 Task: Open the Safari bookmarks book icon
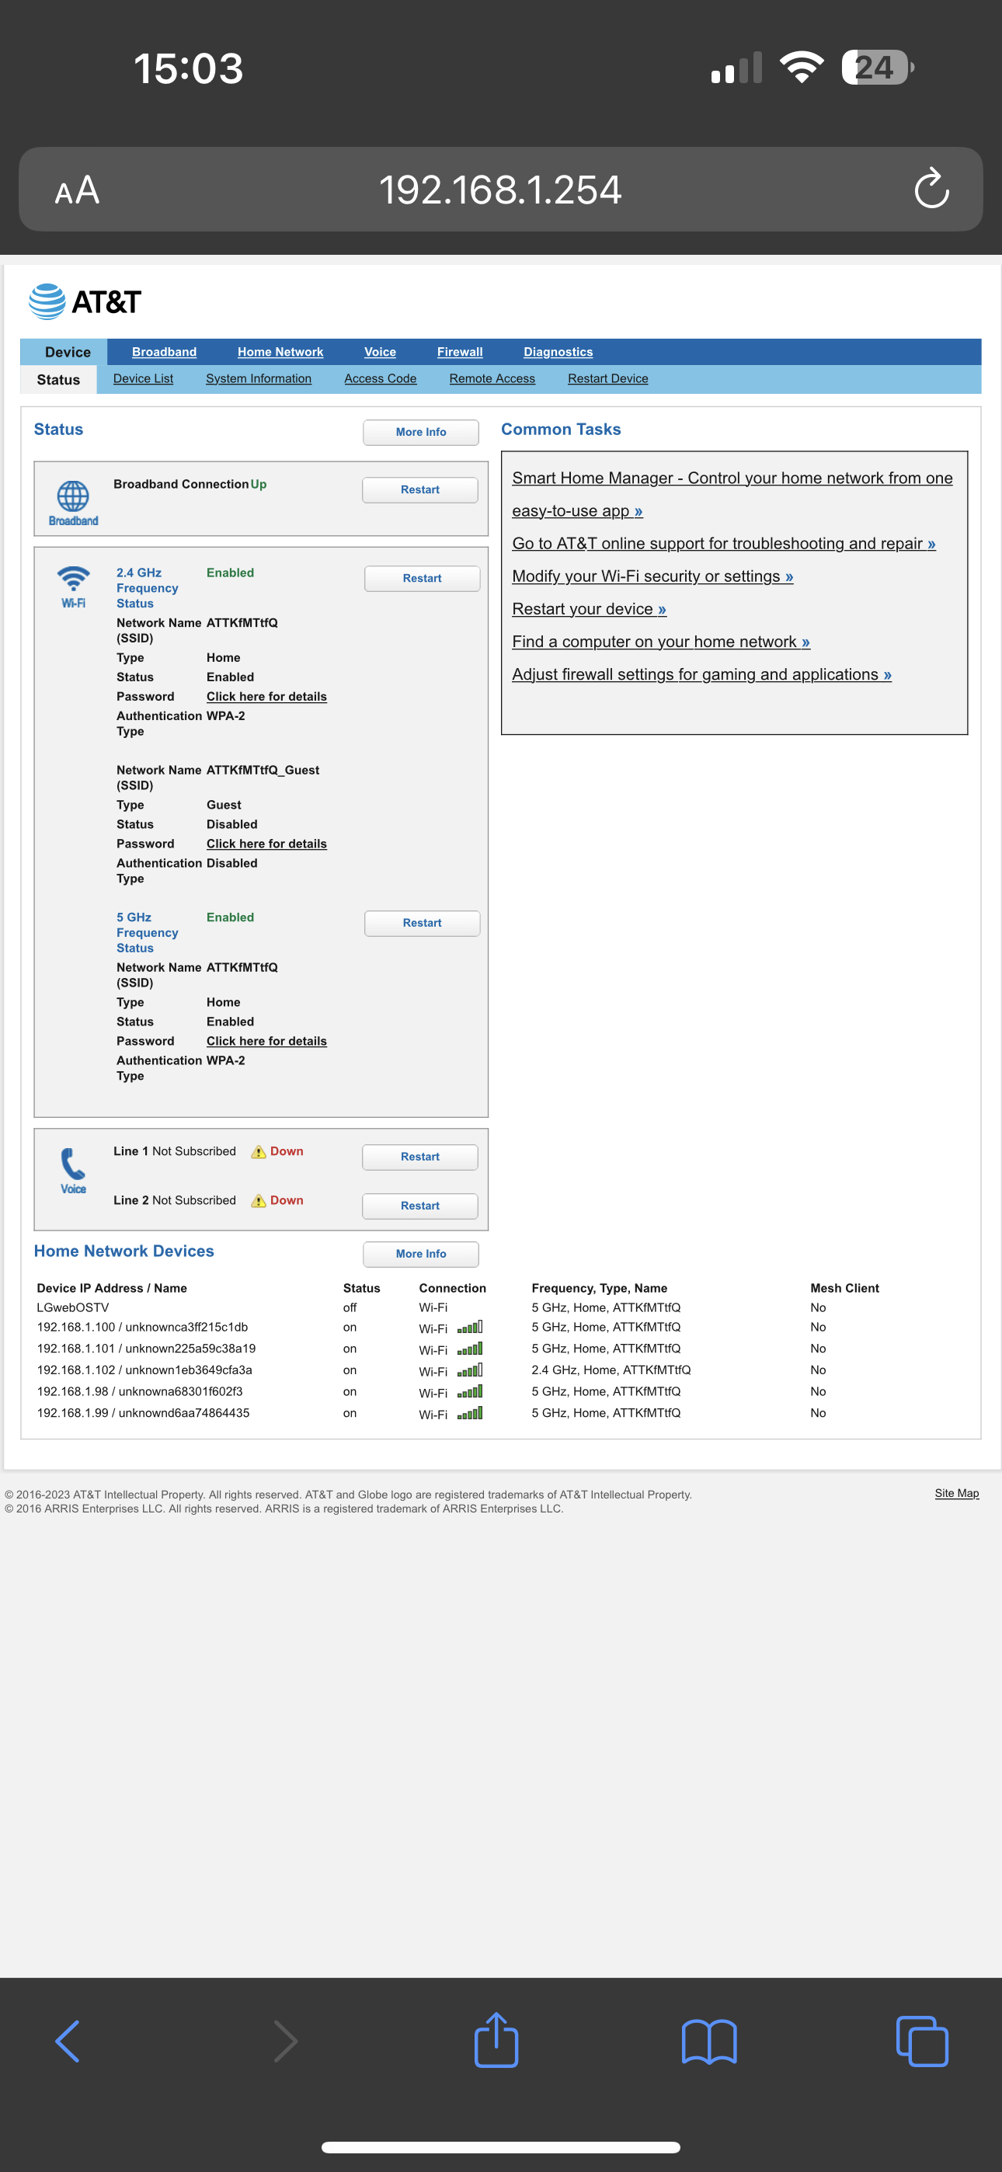tap(709, 2041)
